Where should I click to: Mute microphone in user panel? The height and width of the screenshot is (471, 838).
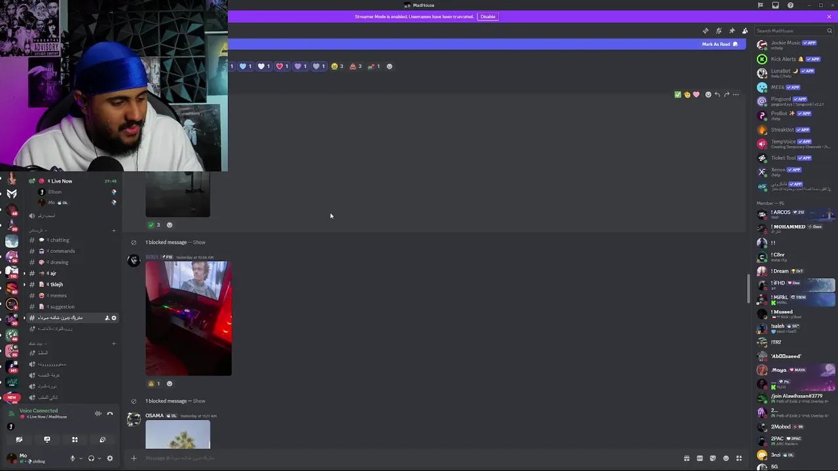(x=73, y=459)
